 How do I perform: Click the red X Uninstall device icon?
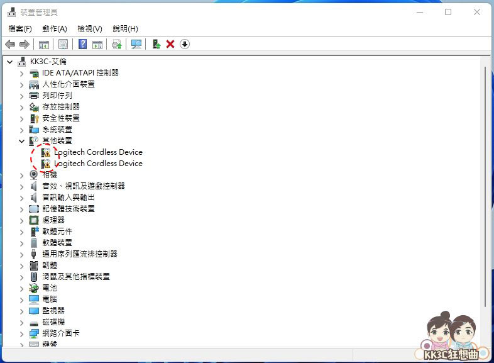point(170,44)
